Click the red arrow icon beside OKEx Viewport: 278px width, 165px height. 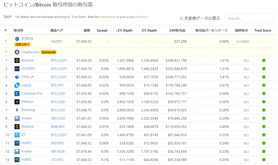[32, 77]
